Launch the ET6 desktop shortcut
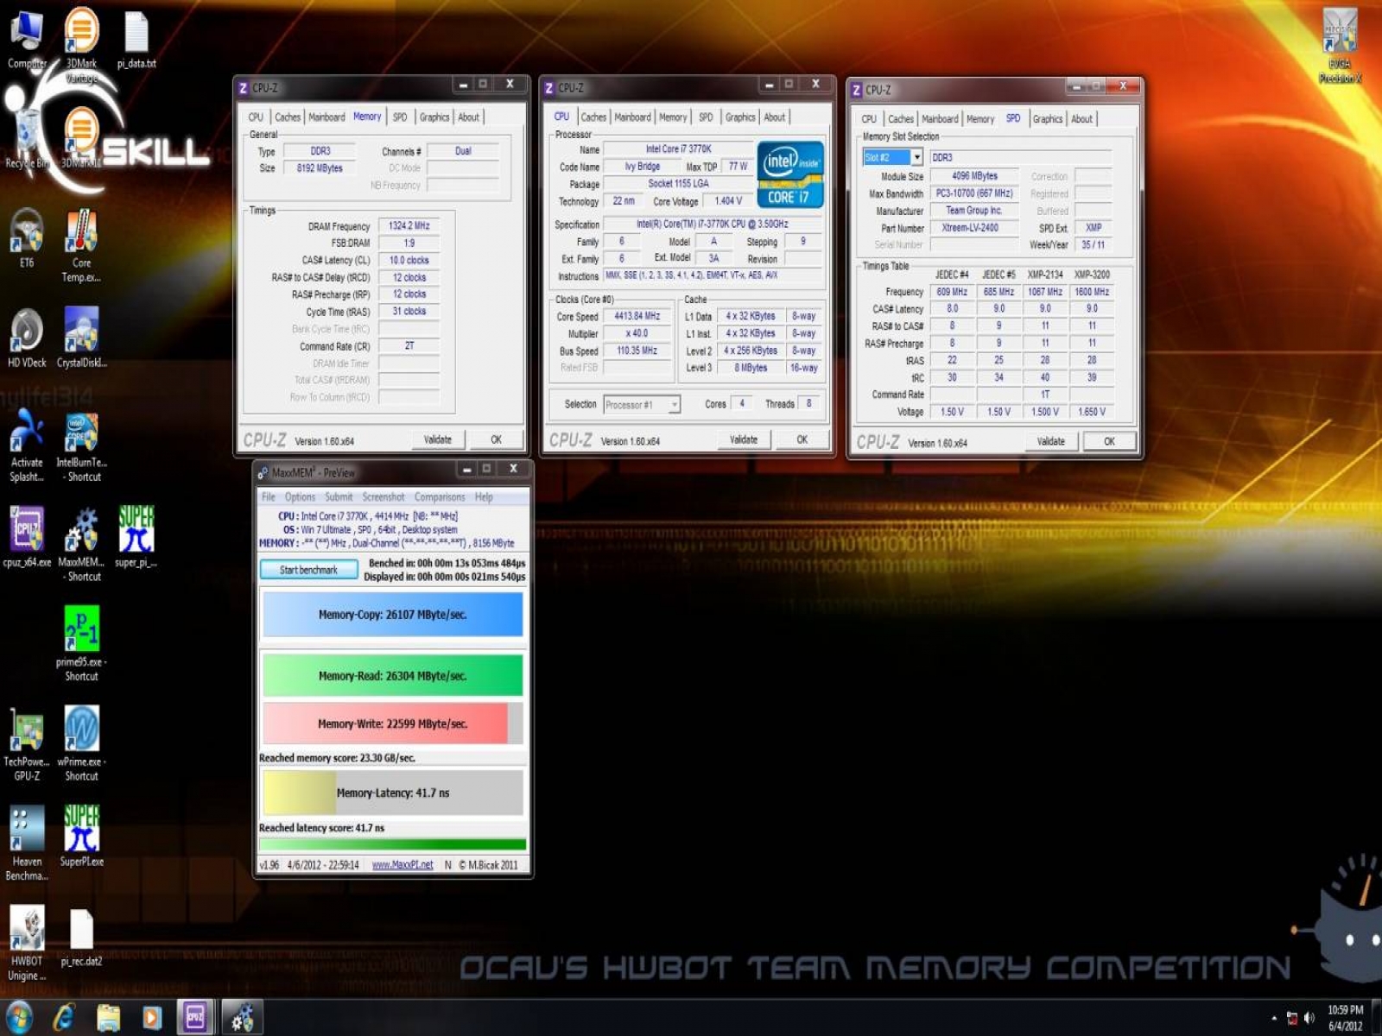This screenshot has height=1036, width=1382. click(27, 238)
